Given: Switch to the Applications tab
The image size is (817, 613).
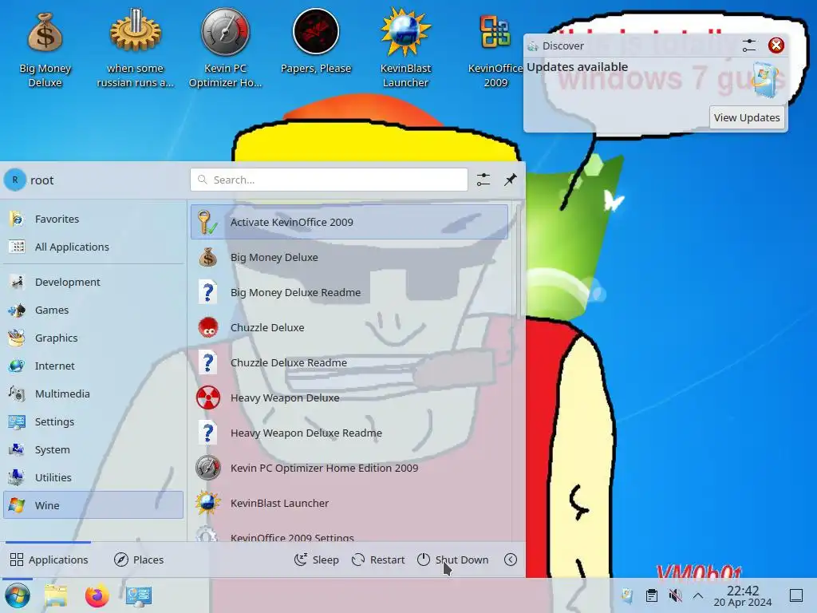Looking at the screenshot, I should 49,560.
